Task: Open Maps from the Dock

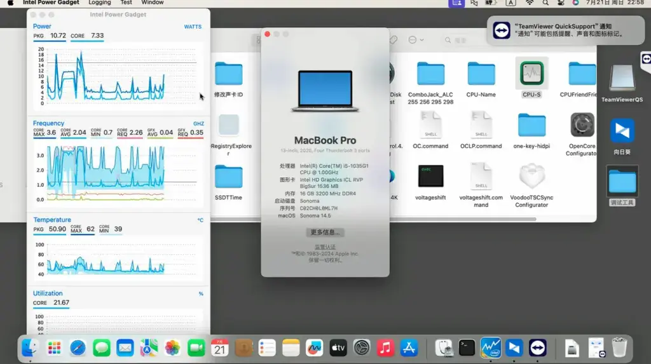Action: click(149, 348)
